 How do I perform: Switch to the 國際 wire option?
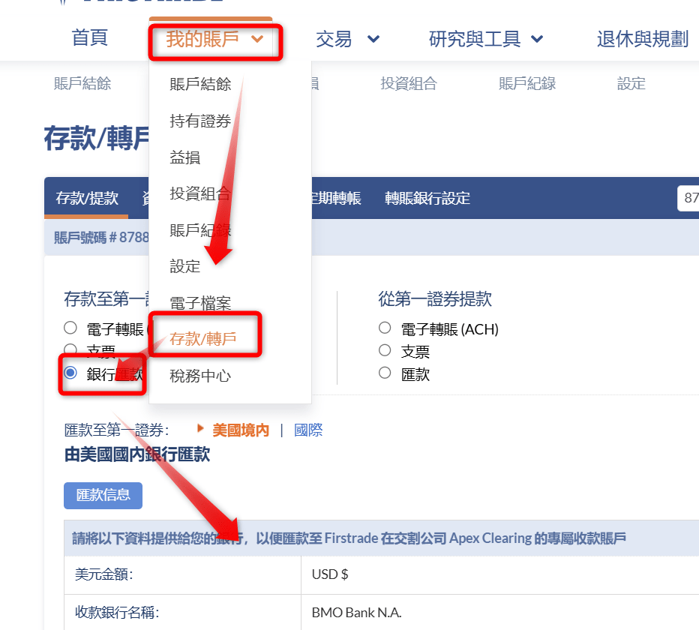pyautogui.click(x=308, y=430)
